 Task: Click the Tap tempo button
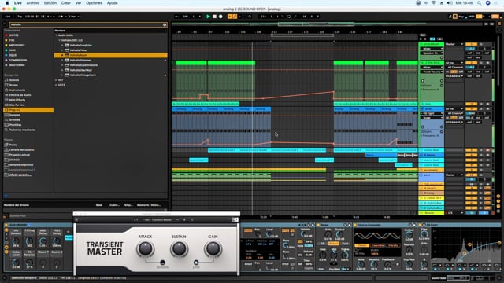click(x=20, y=17)
